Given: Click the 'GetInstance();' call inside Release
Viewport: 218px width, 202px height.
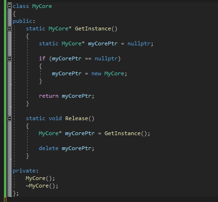Looking at the screenshot, I should [127, 133].
